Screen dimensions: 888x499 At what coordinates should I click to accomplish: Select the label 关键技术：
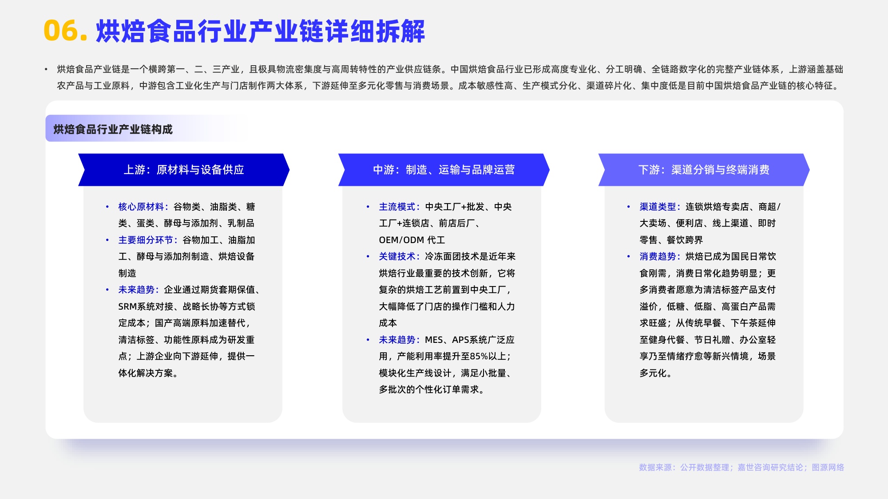pos(400,256)
